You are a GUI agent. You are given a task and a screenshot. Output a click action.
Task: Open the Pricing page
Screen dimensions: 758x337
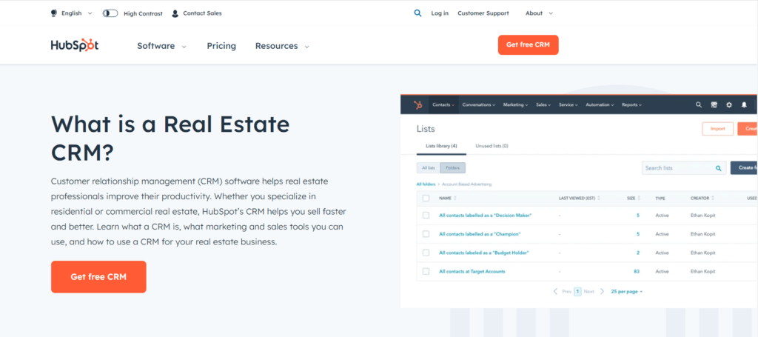coord(221,46)
